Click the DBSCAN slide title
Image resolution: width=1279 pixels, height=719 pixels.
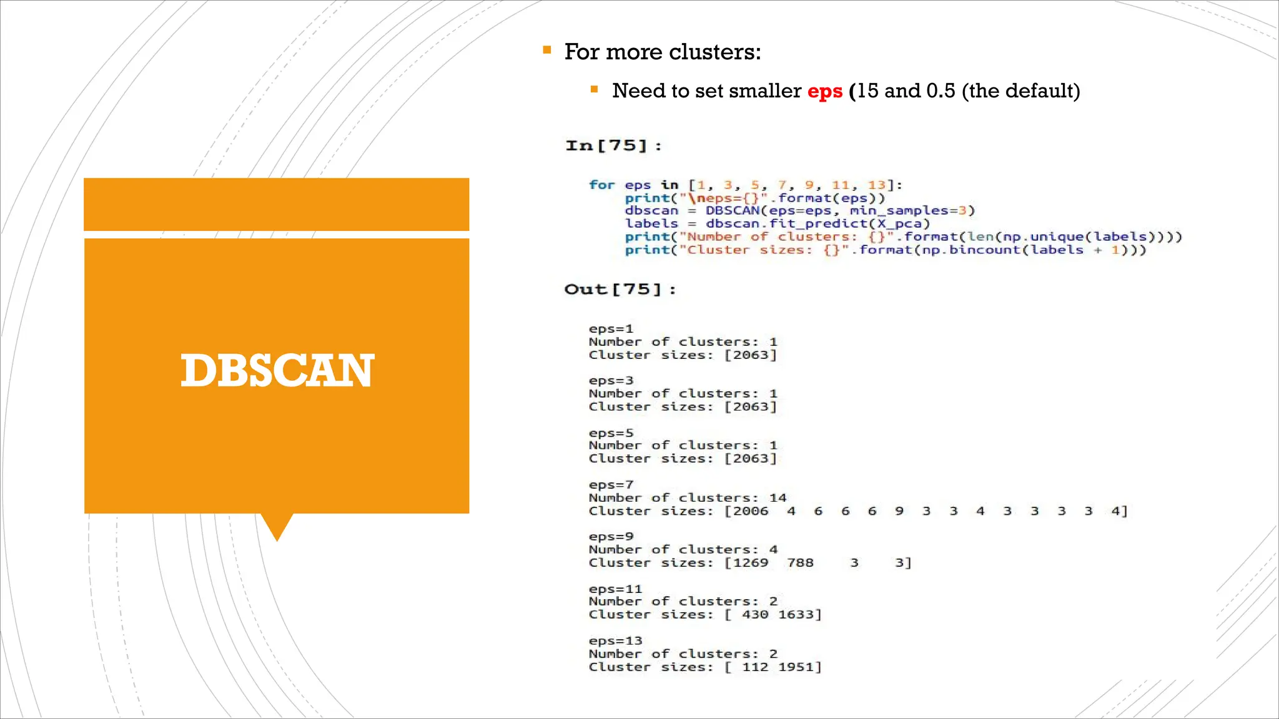tap(277, 371)
